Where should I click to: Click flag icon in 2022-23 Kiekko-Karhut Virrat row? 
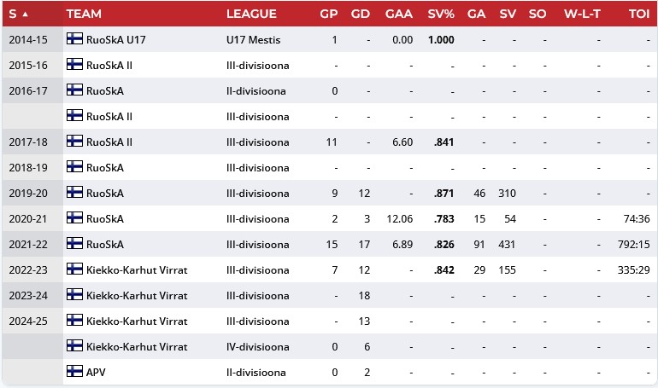(74, 269)
